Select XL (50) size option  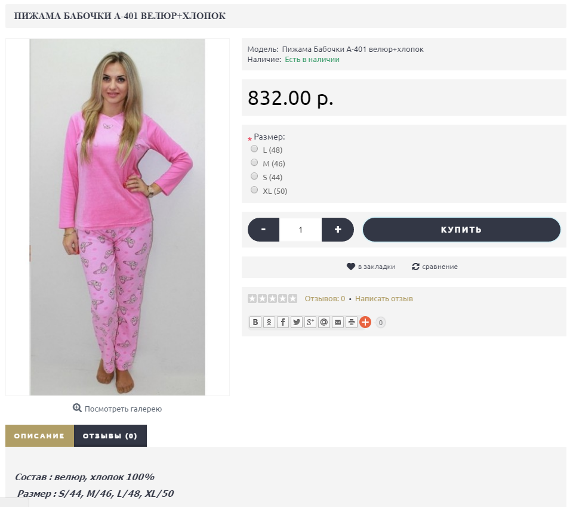click(254, 190)
